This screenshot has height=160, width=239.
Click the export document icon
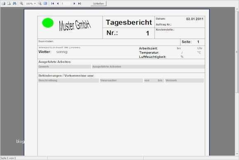pos(9,3)
